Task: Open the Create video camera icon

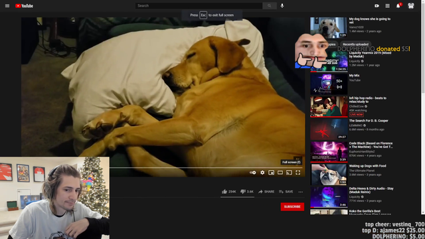Action: click(x=377, y=6)
